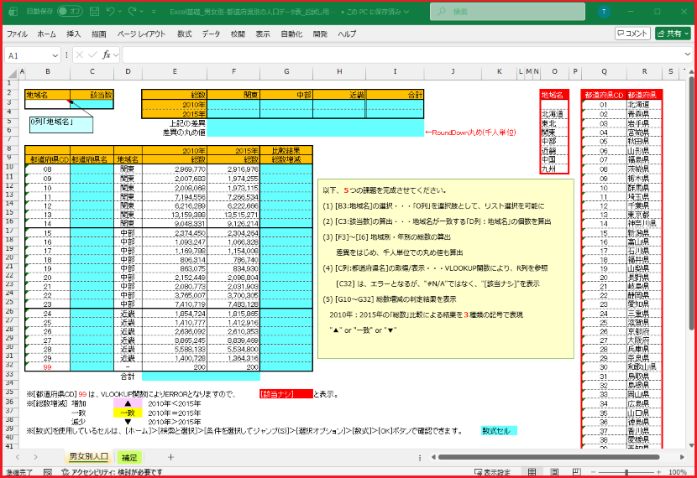697x478 pixels.
Task: Click 表示設定 in status bar
Action: point(493,472)
